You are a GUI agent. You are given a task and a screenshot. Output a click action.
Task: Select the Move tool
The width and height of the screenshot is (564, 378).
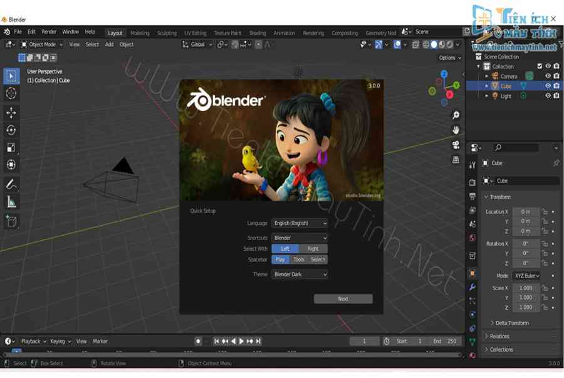(11, 113)
